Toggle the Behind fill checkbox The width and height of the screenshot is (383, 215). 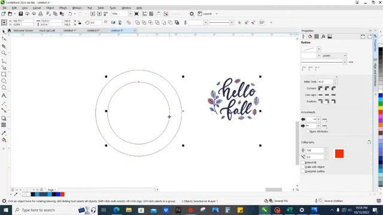click(x=303, y=162)
